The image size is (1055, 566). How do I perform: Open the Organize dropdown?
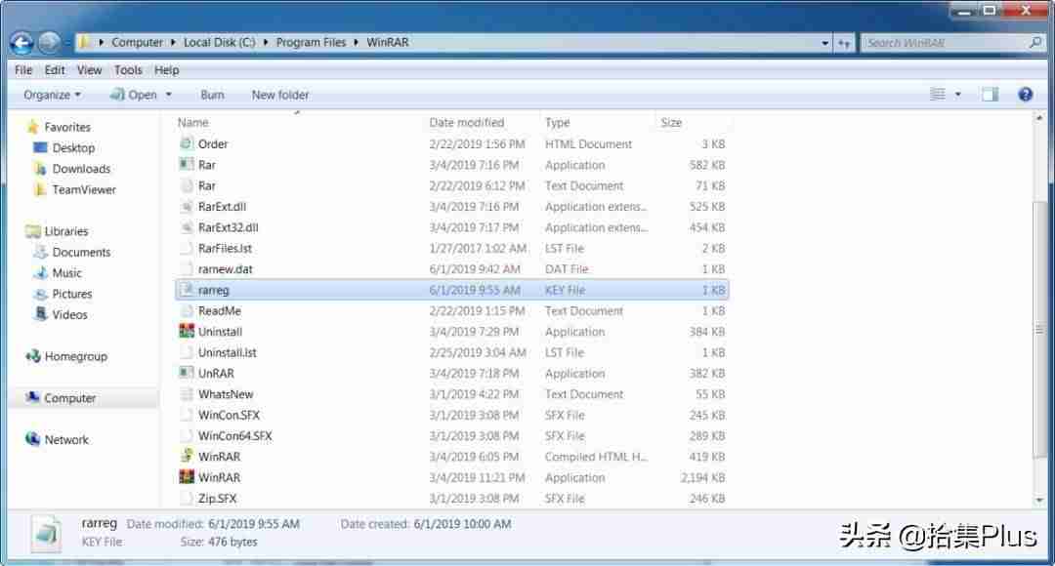52,95
